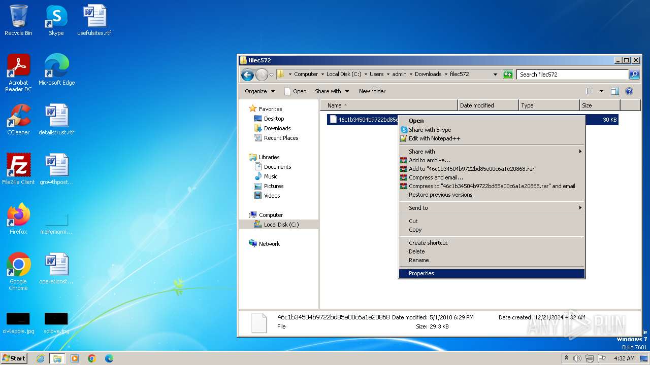Image resolution: width=650 pixels, height=365 pixels.
Task: Select the solove.jpg desktop image
Action: pos(56,323)
